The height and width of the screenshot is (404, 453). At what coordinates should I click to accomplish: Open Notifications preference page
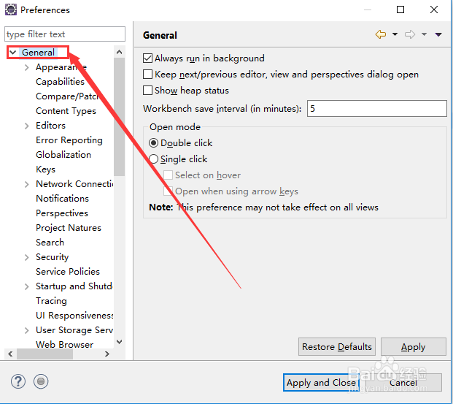62,199
